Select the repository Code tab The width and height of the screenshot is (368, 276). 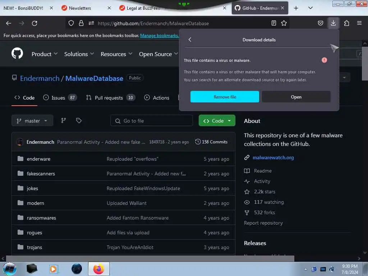[24, 98]
